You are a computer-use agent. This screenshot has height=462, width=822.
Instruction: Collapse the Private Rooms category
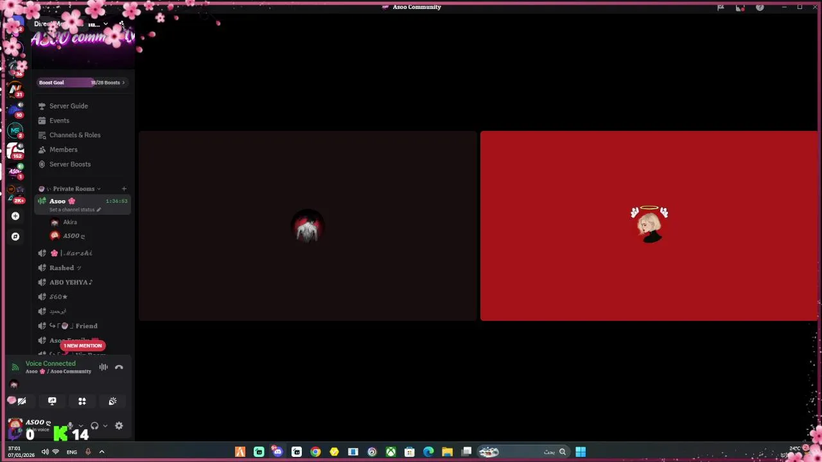tap(73, 189)
